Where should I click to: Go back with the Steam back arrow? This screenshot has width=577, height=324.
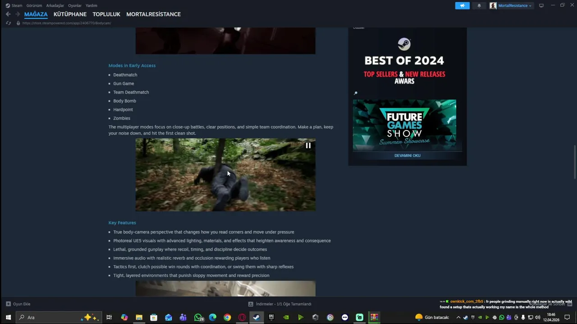[8, 14]
